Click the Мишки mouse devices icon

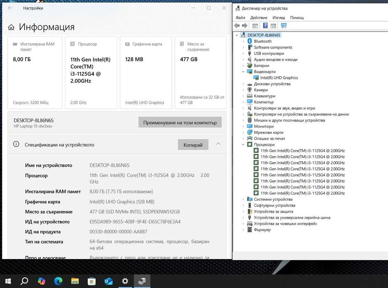click(250, 120)
